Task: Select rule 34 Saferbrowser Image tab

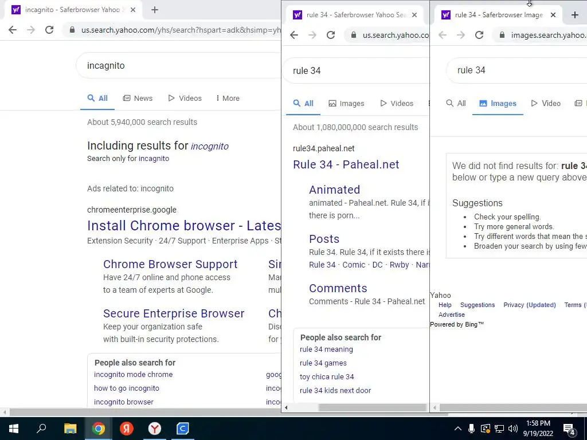Action: pyautogui.click(x=499, y=15)
